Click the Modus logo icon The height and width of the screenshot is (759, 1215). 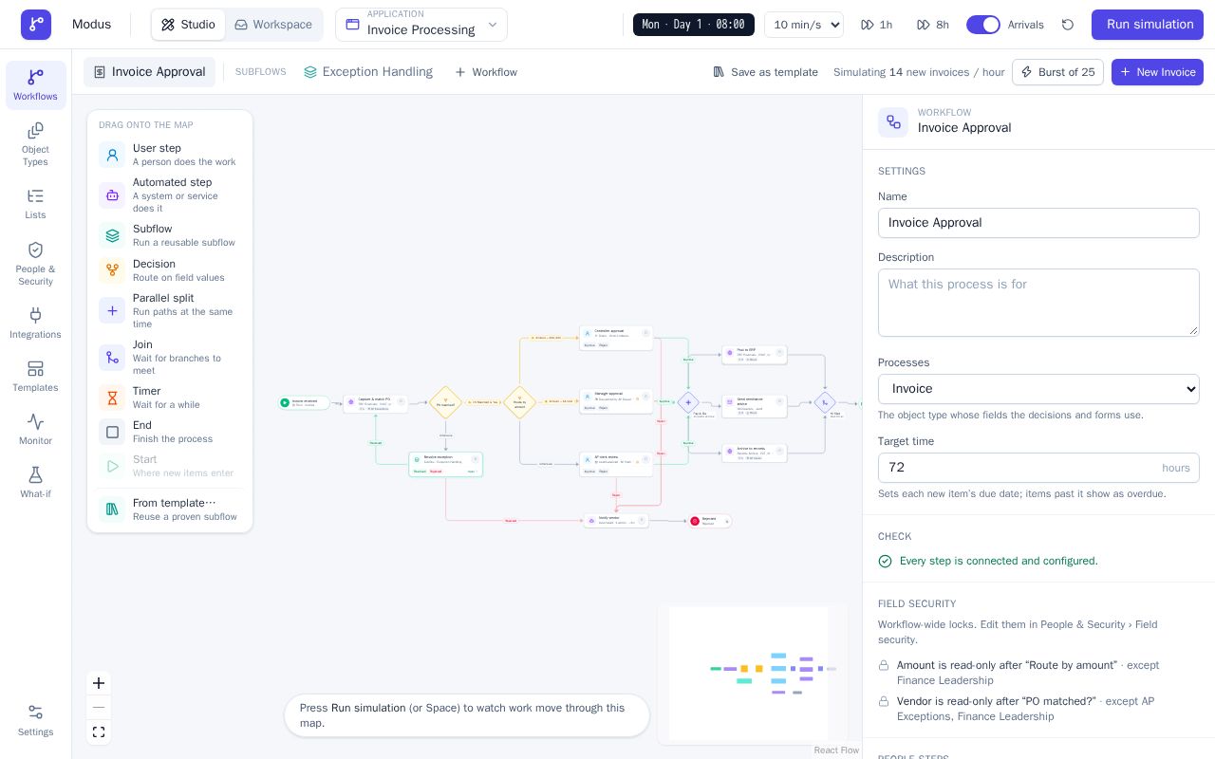(36, 25)
